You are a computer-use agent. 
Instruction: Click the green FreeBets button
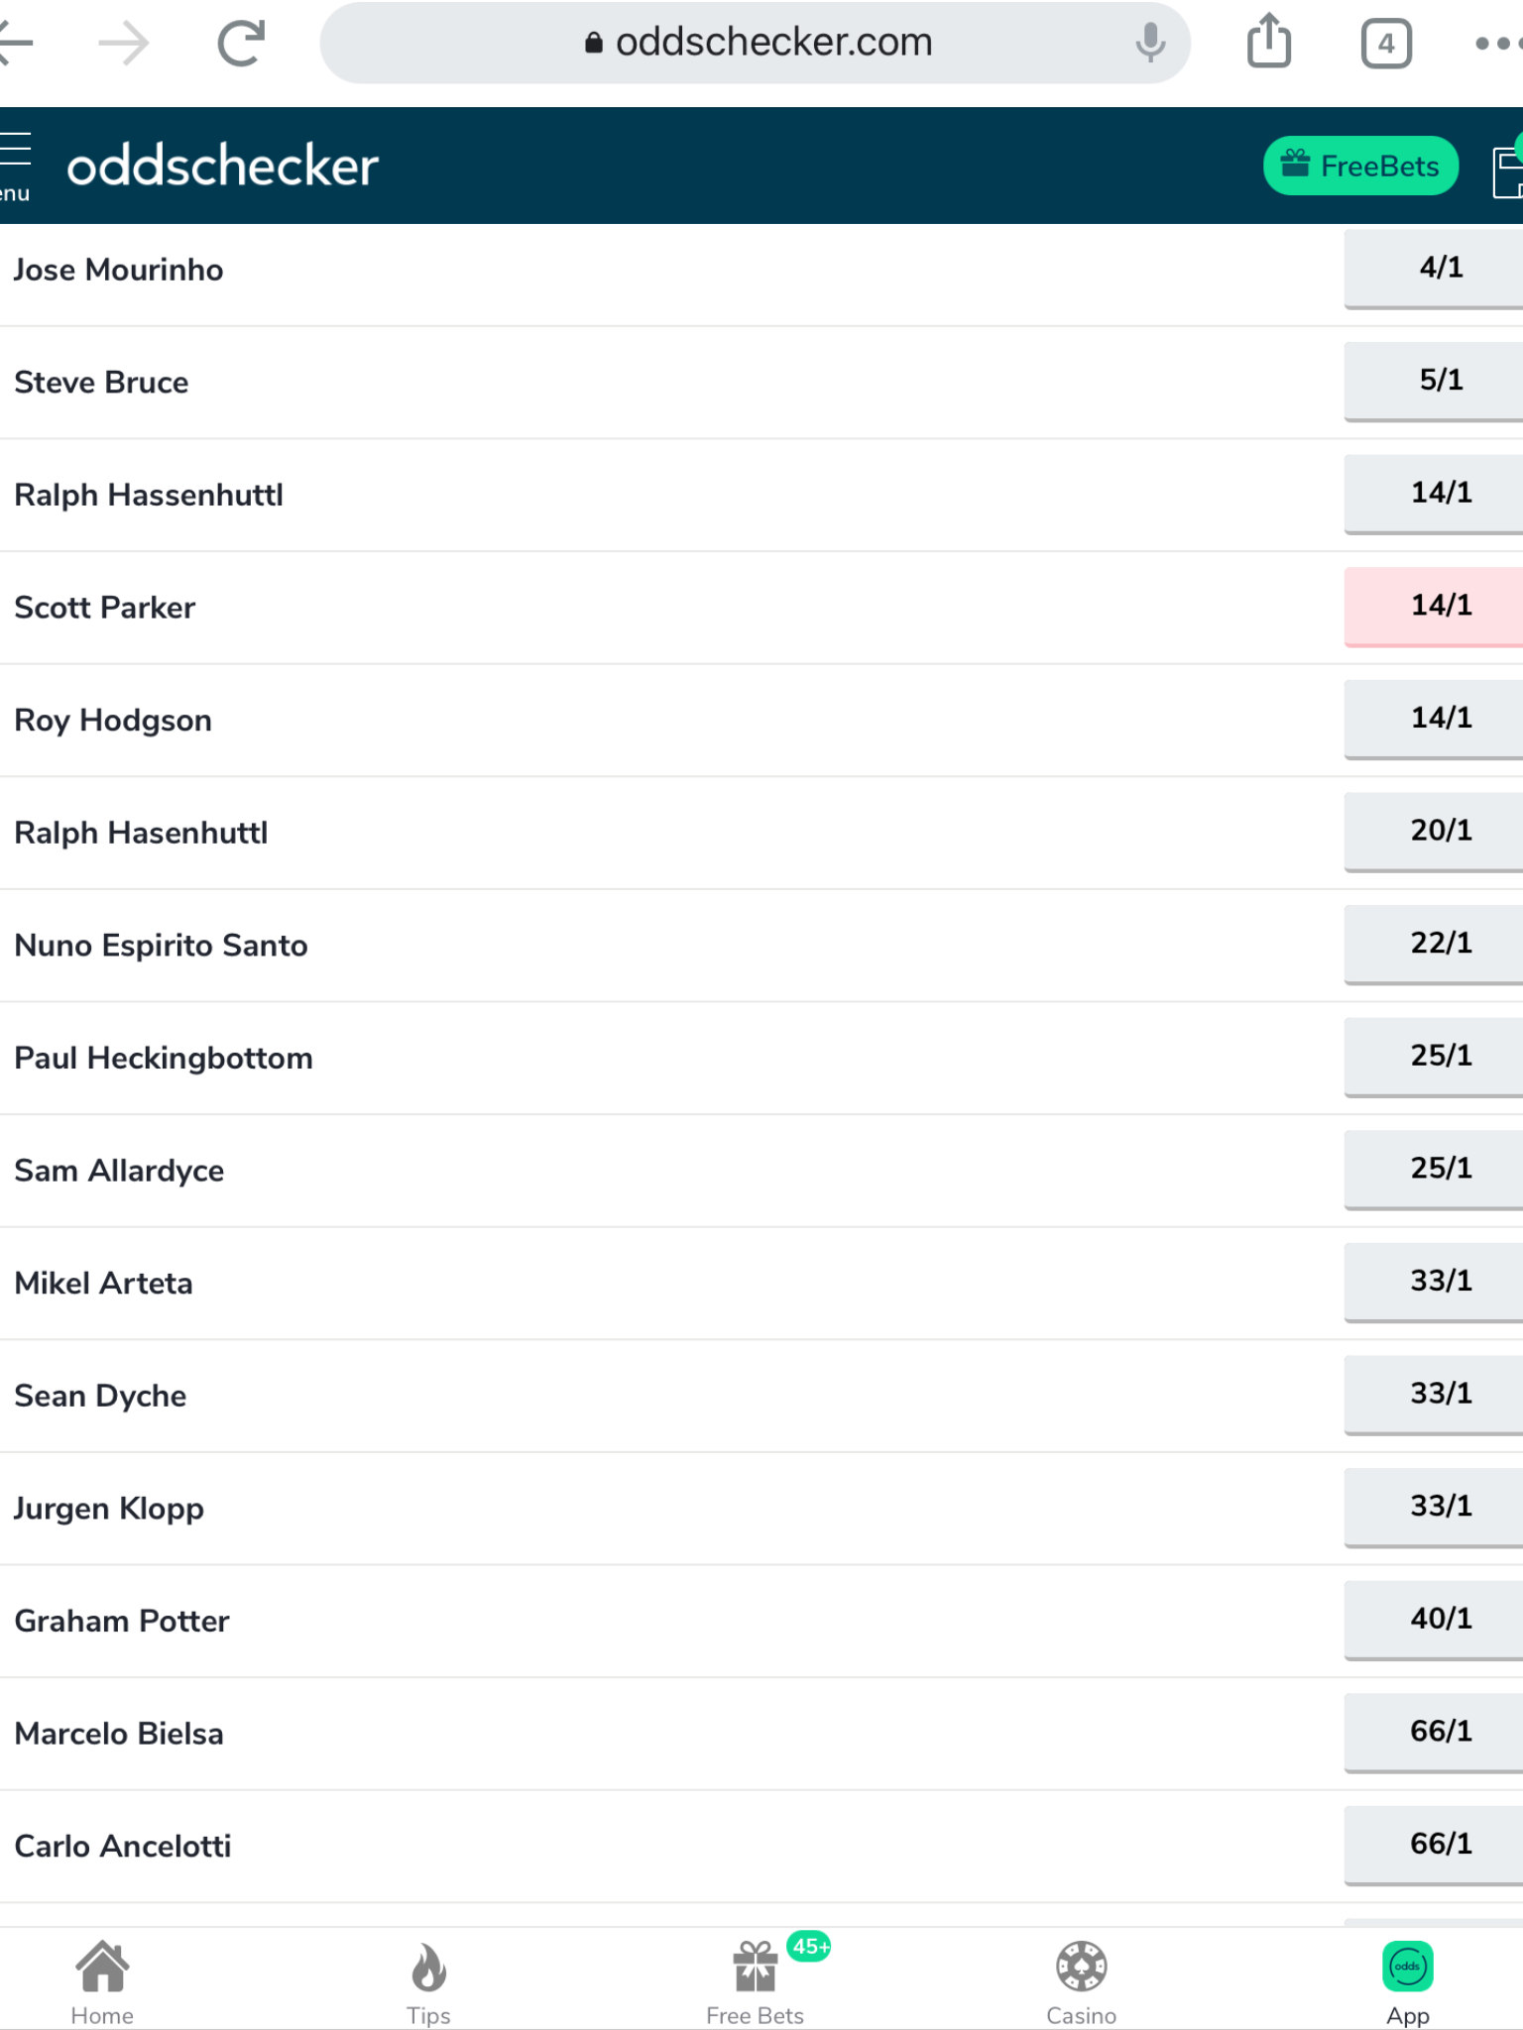click(1360, 166)
